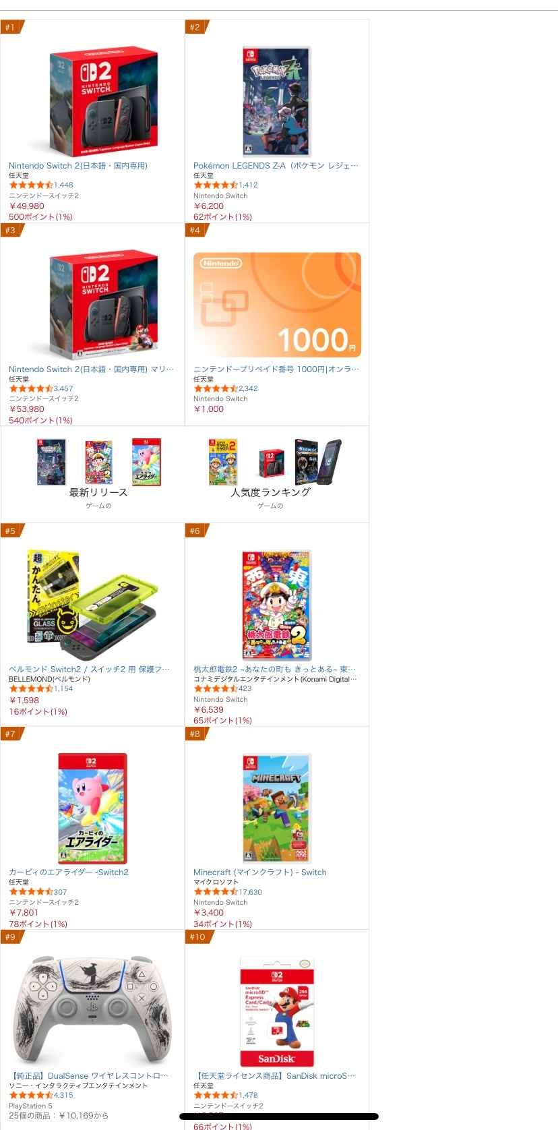Open the Nintendo prepaid 1000 yen card image
Screen dimensions: 558x1130
pyautogui.click(x=277, y=305)
